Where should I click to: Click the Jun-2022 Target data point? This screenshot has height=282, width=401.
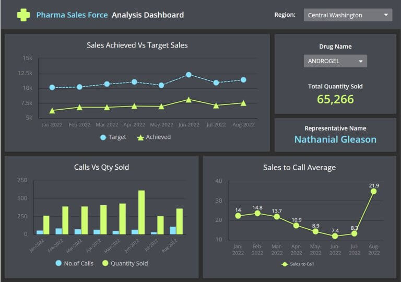(x=188, y=75)
